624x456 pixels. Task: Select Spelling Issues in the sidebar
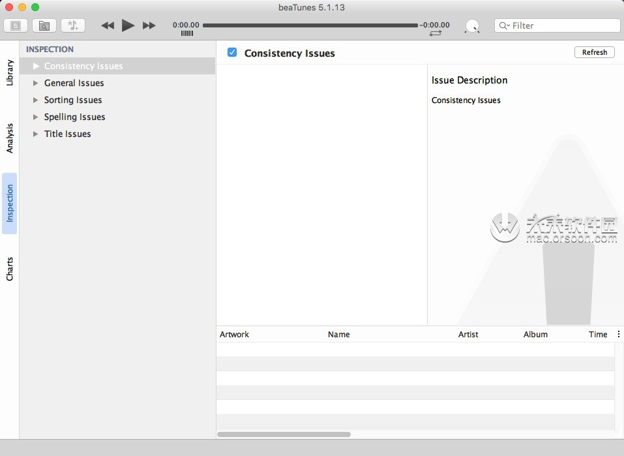74,117
